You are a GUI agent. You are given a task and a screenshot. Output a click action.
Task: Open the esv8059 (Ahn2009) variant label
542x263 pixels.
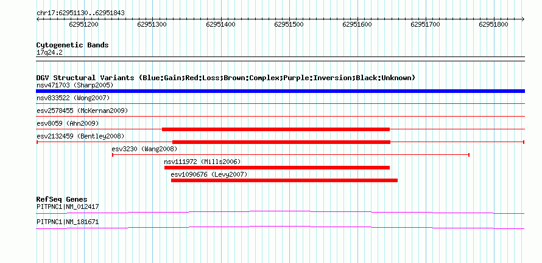coord(68,123)
